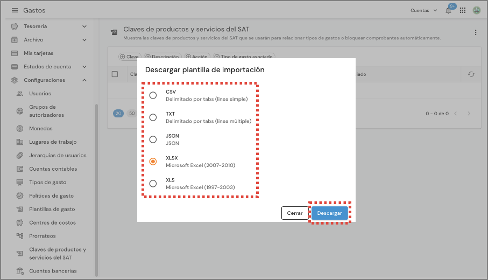Screen dimensions: 488x280
Task: Open Usuarios in the sidebar
Action: coord(40,94)
